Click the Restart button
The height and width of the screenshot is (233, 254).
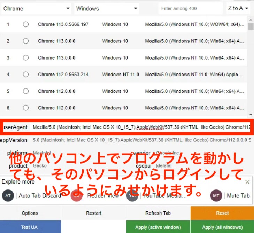(x=94, y=213)
